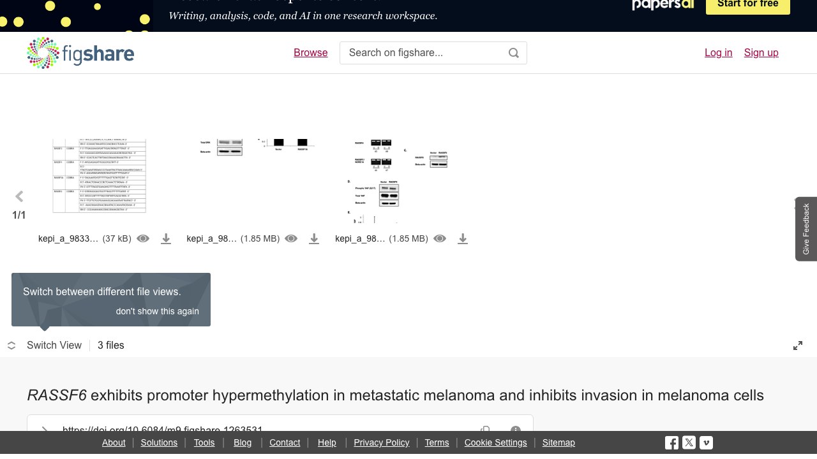Viewport: 817px width, 459px height.
Task: Open figshare's Vimeo page
Action: tap(706, 442)
